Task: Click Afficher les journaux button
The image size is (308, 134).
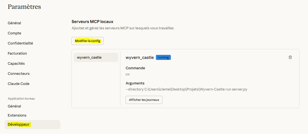Action: coord(144,100)
